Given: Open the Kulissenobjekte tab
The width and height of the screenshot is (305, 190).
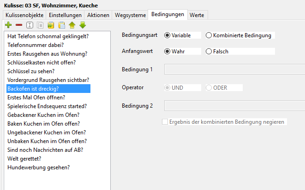Looking at the screenshot, I should (x=24, y=15).
